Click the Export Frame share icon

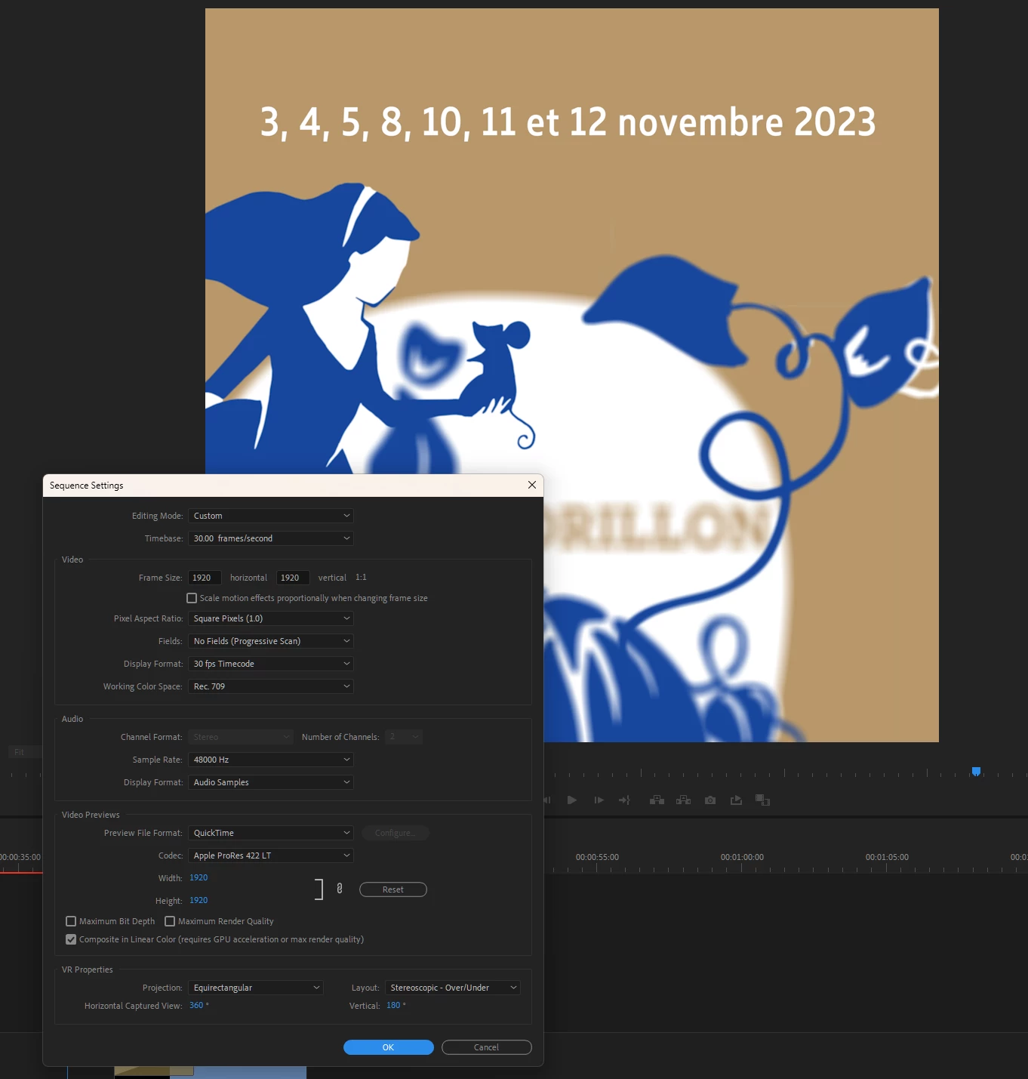click(736, 800)
